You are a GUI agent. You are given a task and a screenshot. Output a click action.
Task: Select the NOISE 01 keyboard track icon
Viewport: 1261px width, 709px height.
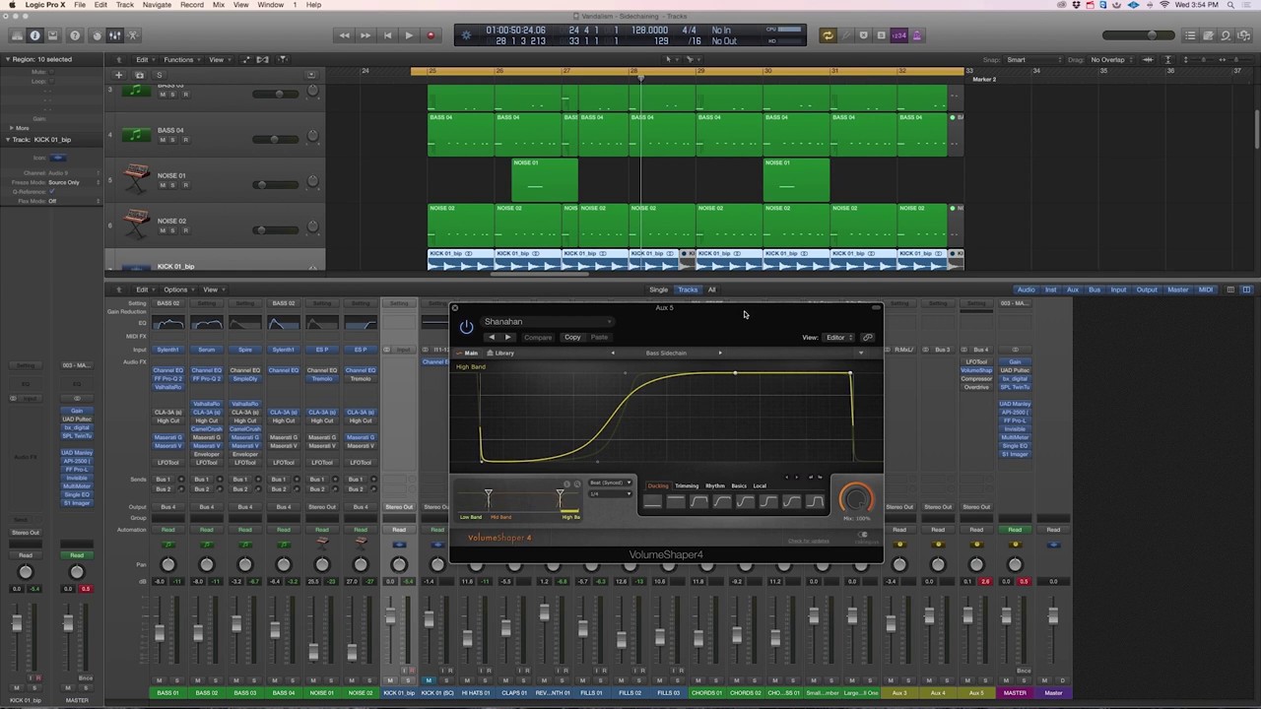click(x=137, y=180)
